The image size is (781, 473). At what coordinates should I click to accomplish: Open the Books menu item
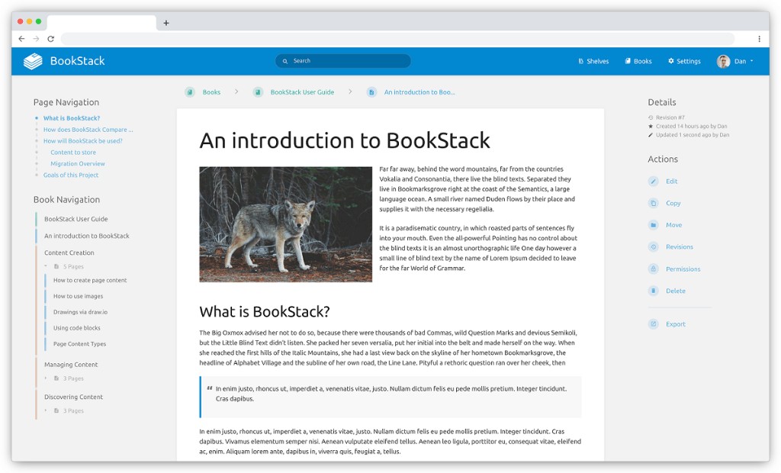638,61
